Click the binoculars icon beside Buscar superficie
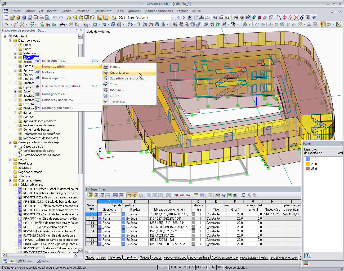The width and height of the screenshot is (344, 271). click(x=37, y=78)
